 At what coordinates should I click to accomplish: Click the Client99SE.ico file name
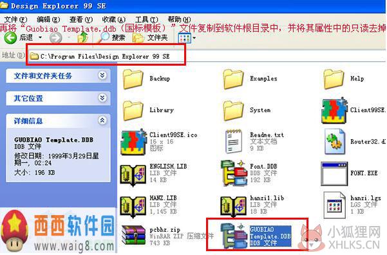point(173,135)
